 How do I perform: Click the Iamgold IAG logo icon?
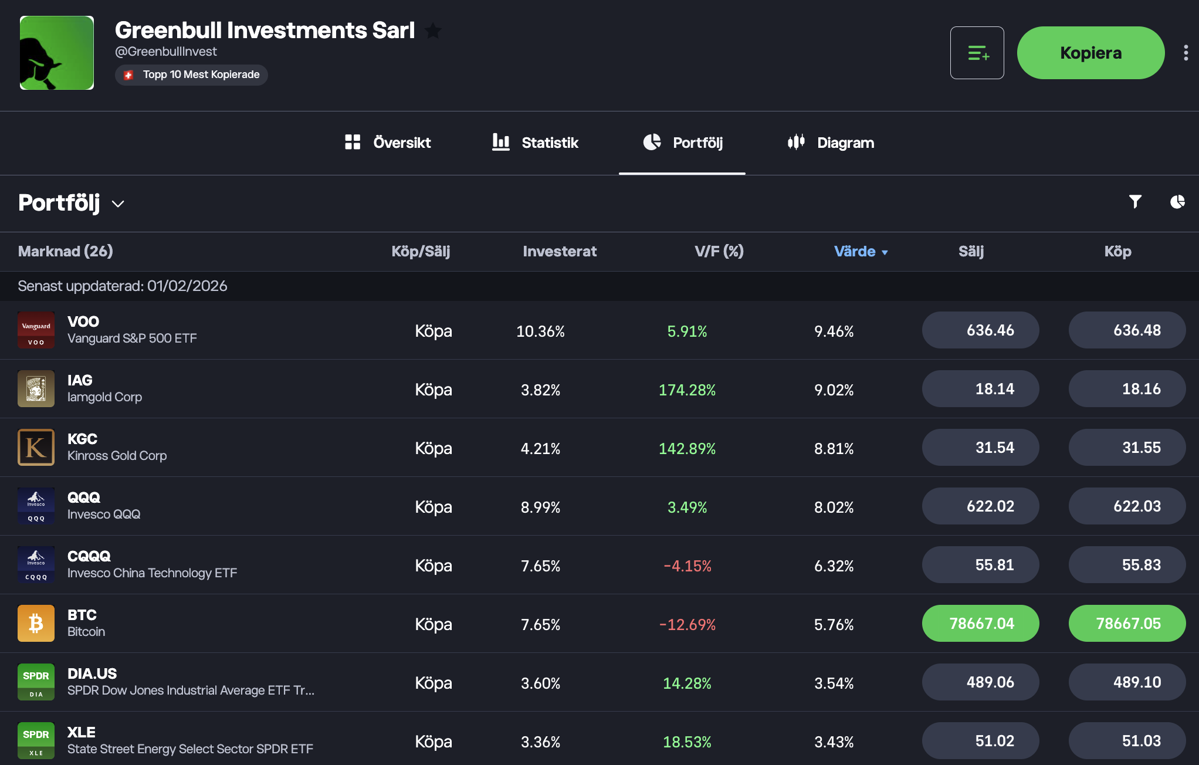click(36, 388)
